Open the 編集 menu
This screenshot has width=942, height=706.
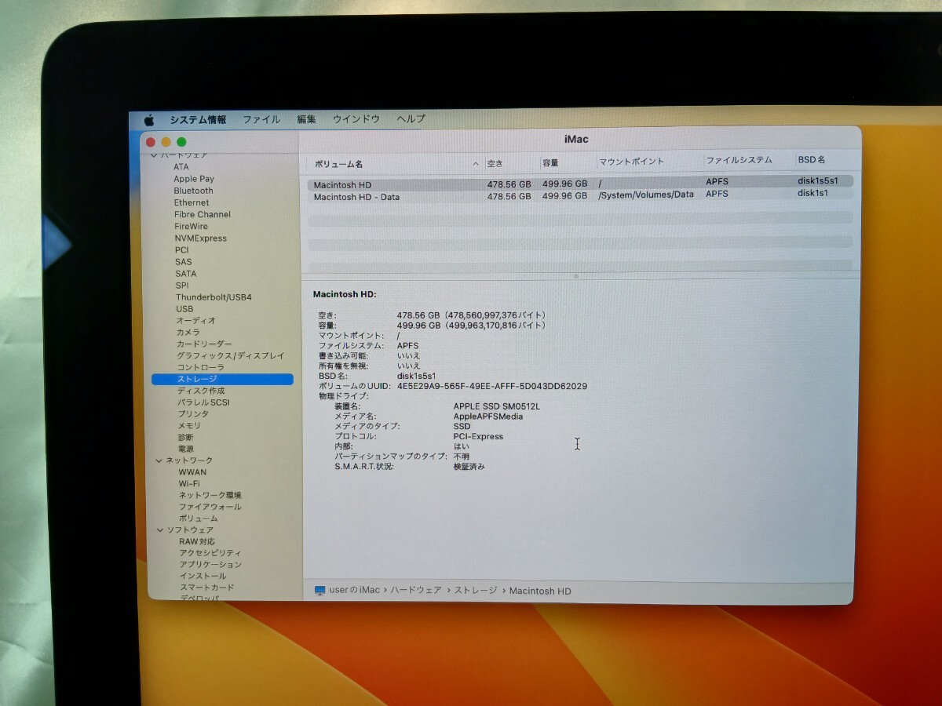pos(306,119)
